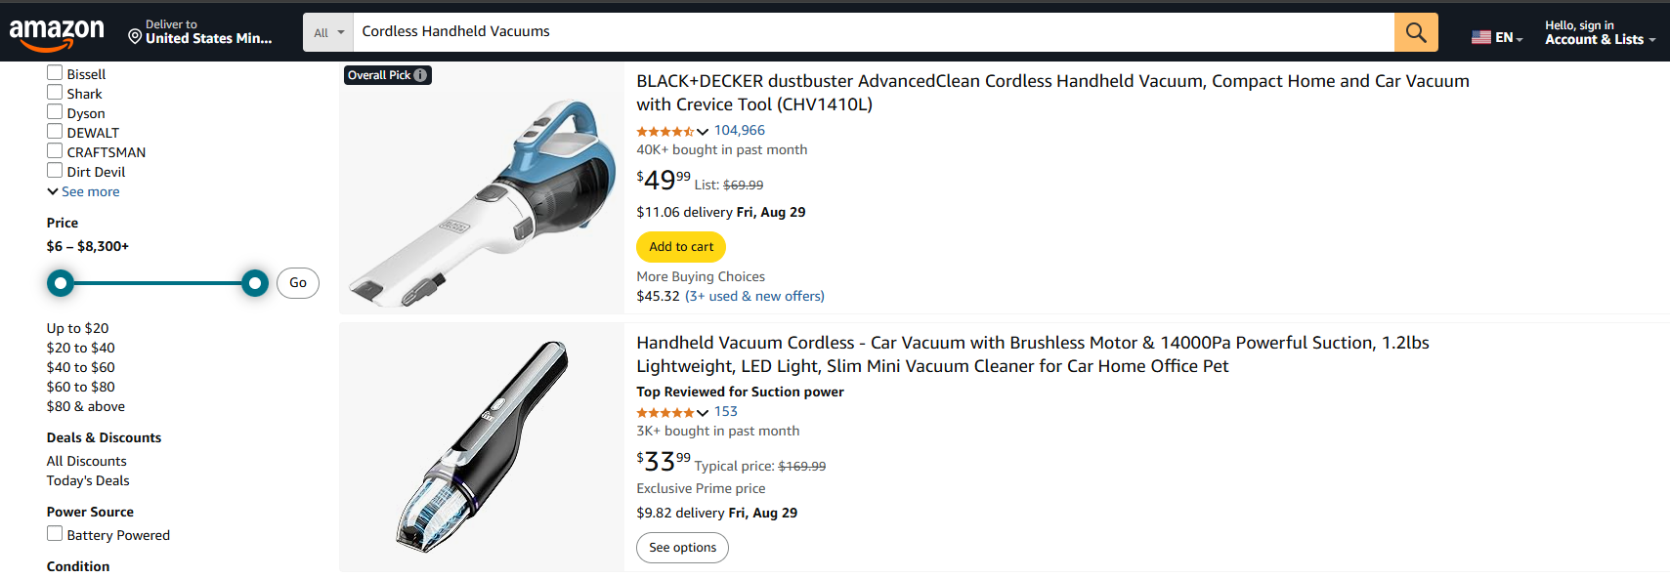Enable the Battery Powered filter

pyautogui.click(x=55, y=533)
